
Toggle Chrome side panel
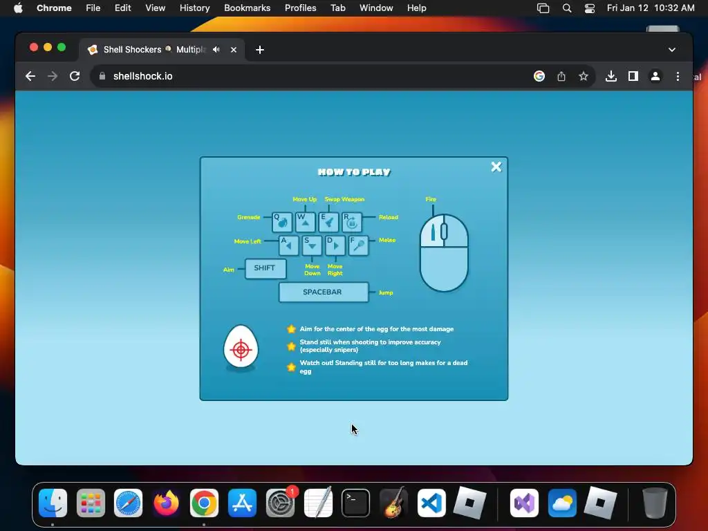pos(633,76)
